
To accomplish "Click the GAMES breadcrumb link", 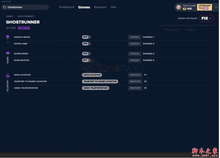I will [10, 16].
